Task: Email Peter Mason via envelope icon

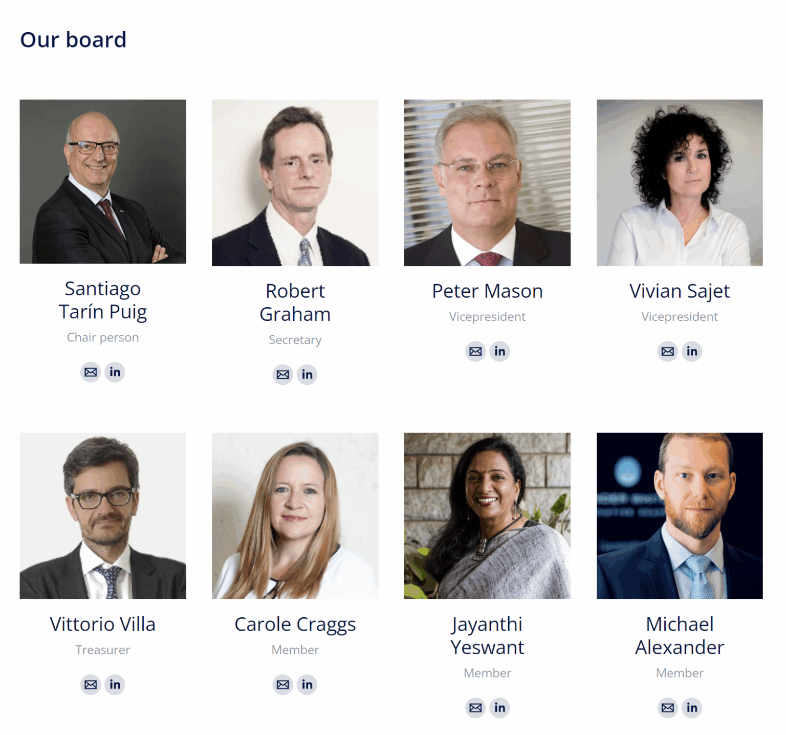Action: coord(475,352)
